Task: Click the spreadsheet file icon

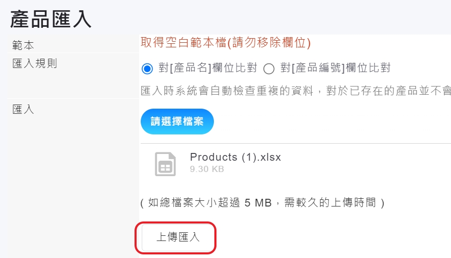Action: [x=165, y=164]
